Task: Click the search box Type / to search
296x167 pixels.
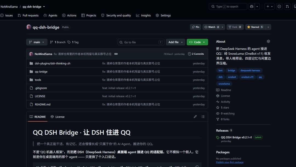Action: pos(228,6)
